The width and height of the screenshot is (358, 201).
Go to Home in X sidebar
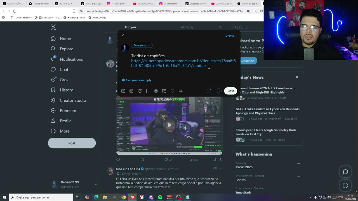[61, 39]
